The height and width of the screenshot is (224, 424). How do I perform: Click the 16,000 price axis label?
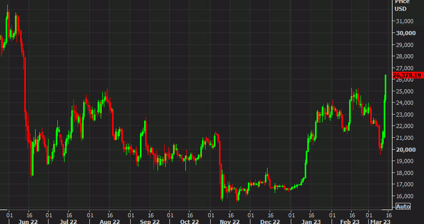tap(405, 196)
